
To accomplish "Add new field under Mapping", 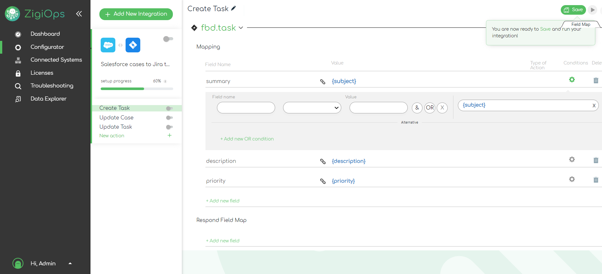I will click(x=223, y=201).
